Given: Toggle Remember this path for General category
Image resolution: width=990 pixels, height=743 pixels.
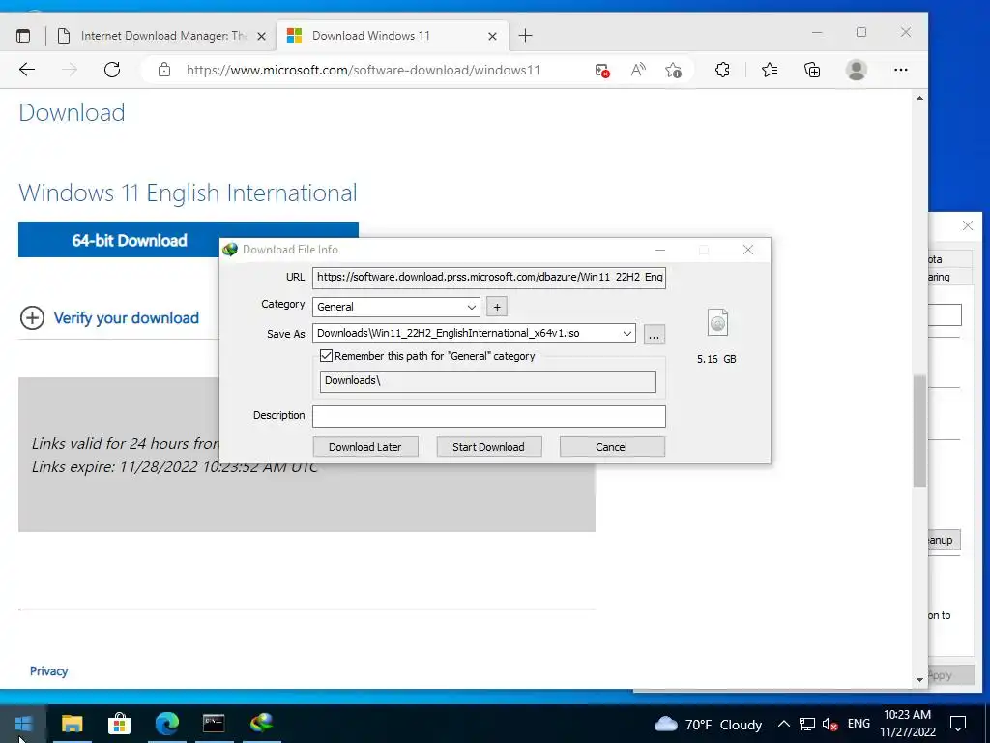Looking at the screenshot, I should (327, 356).
